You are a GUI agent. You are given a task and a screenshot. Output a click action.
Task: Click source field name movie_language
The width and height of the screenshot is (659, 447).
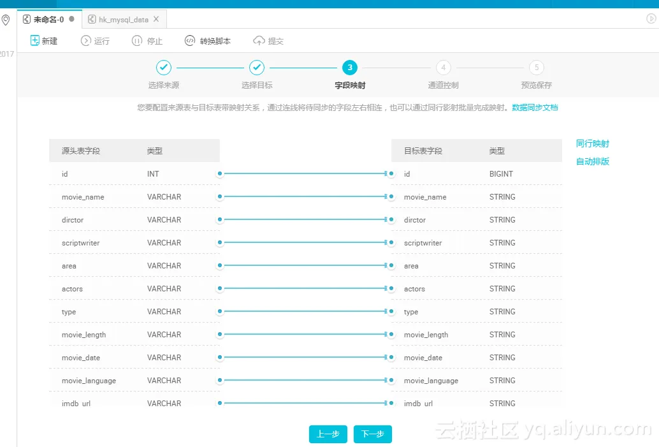tap(89, 381)
